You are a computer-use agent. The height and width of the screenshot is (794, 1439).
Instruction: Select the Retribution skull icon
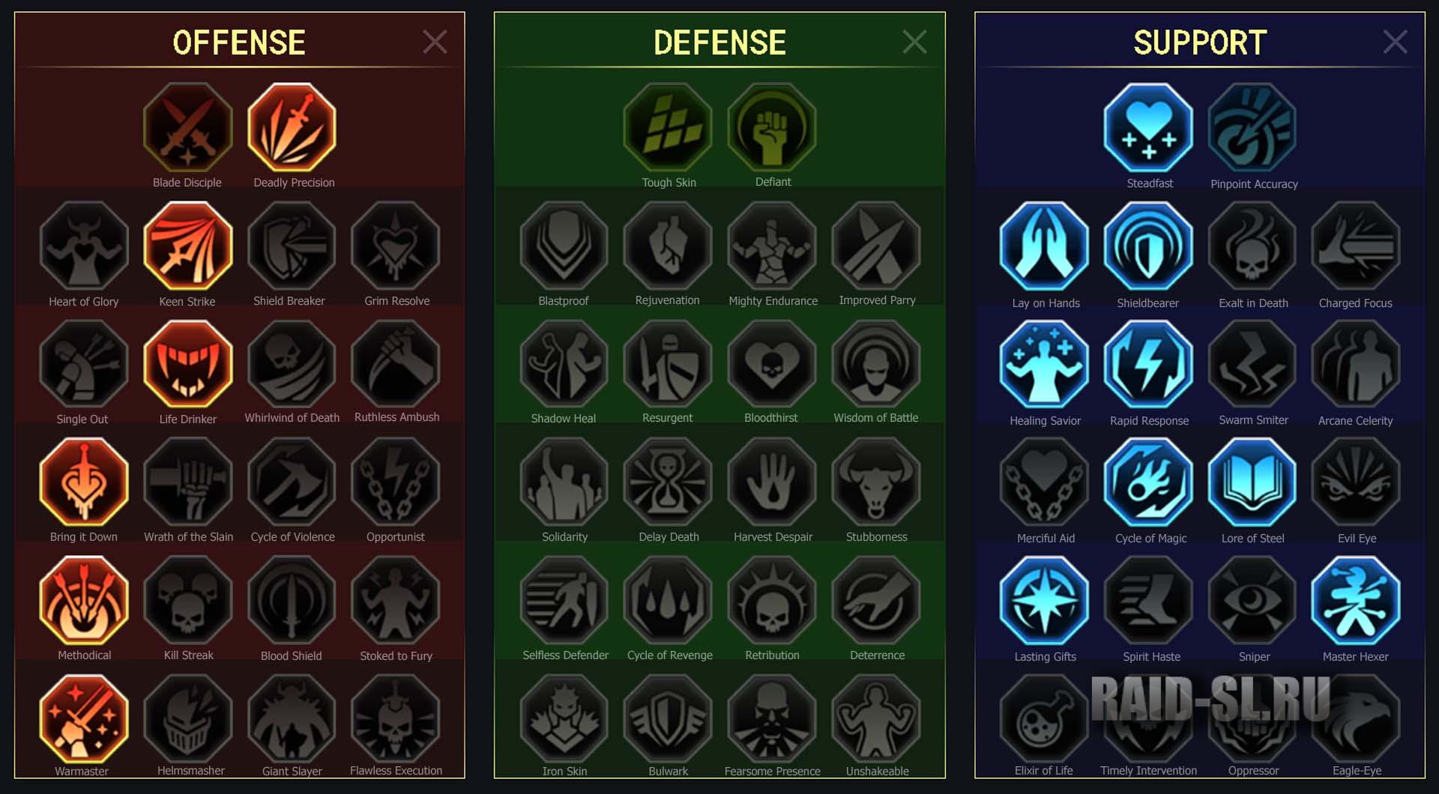tap(772, 601)
